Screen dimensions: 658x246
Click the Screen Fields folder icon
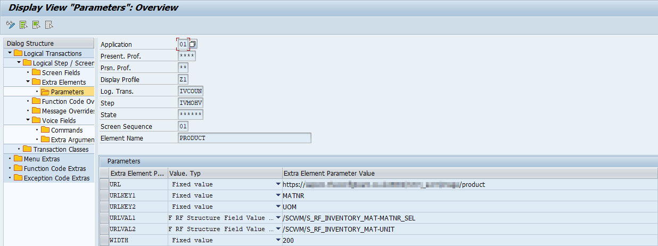pos(36,73)
